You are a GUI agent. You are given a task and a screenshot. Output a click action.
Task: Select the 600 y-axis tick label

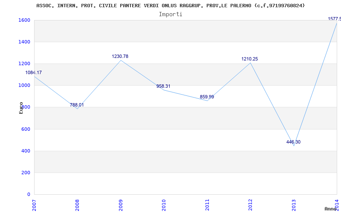click(x=26, y=130)
